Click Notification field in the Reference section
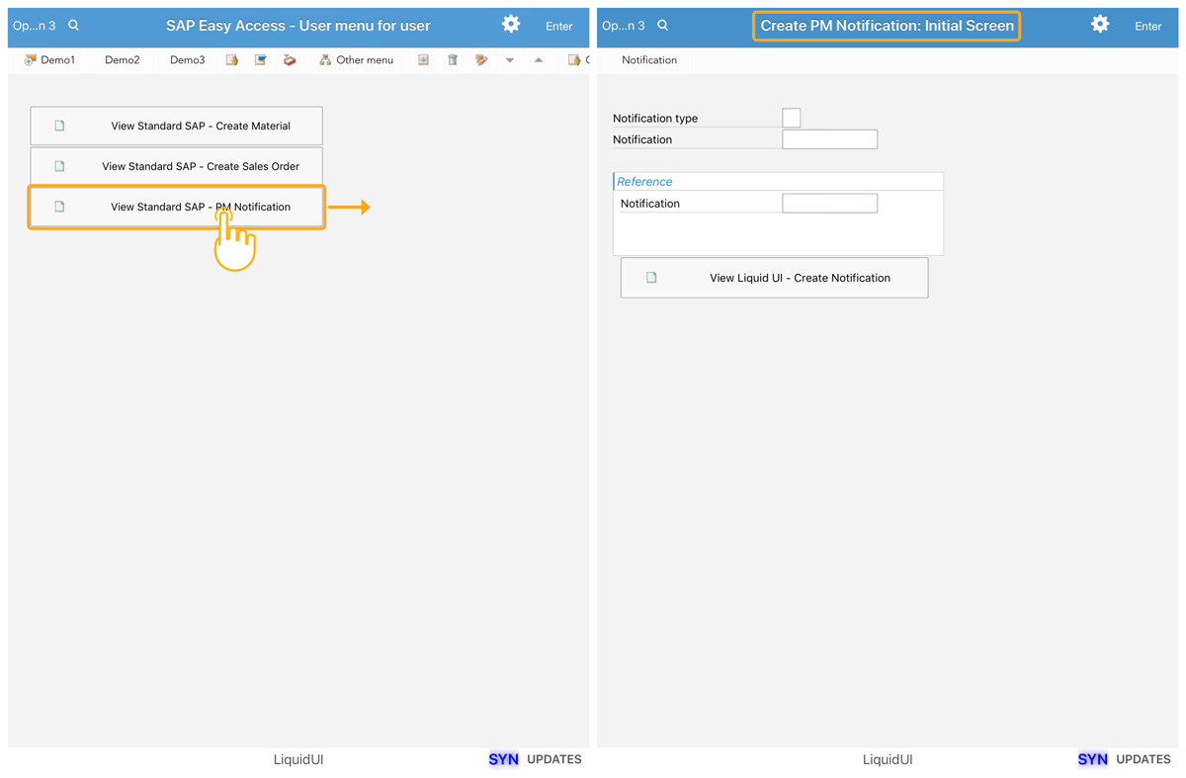The height and width of the screenshot is (778, 1186). tap(829, 204)
